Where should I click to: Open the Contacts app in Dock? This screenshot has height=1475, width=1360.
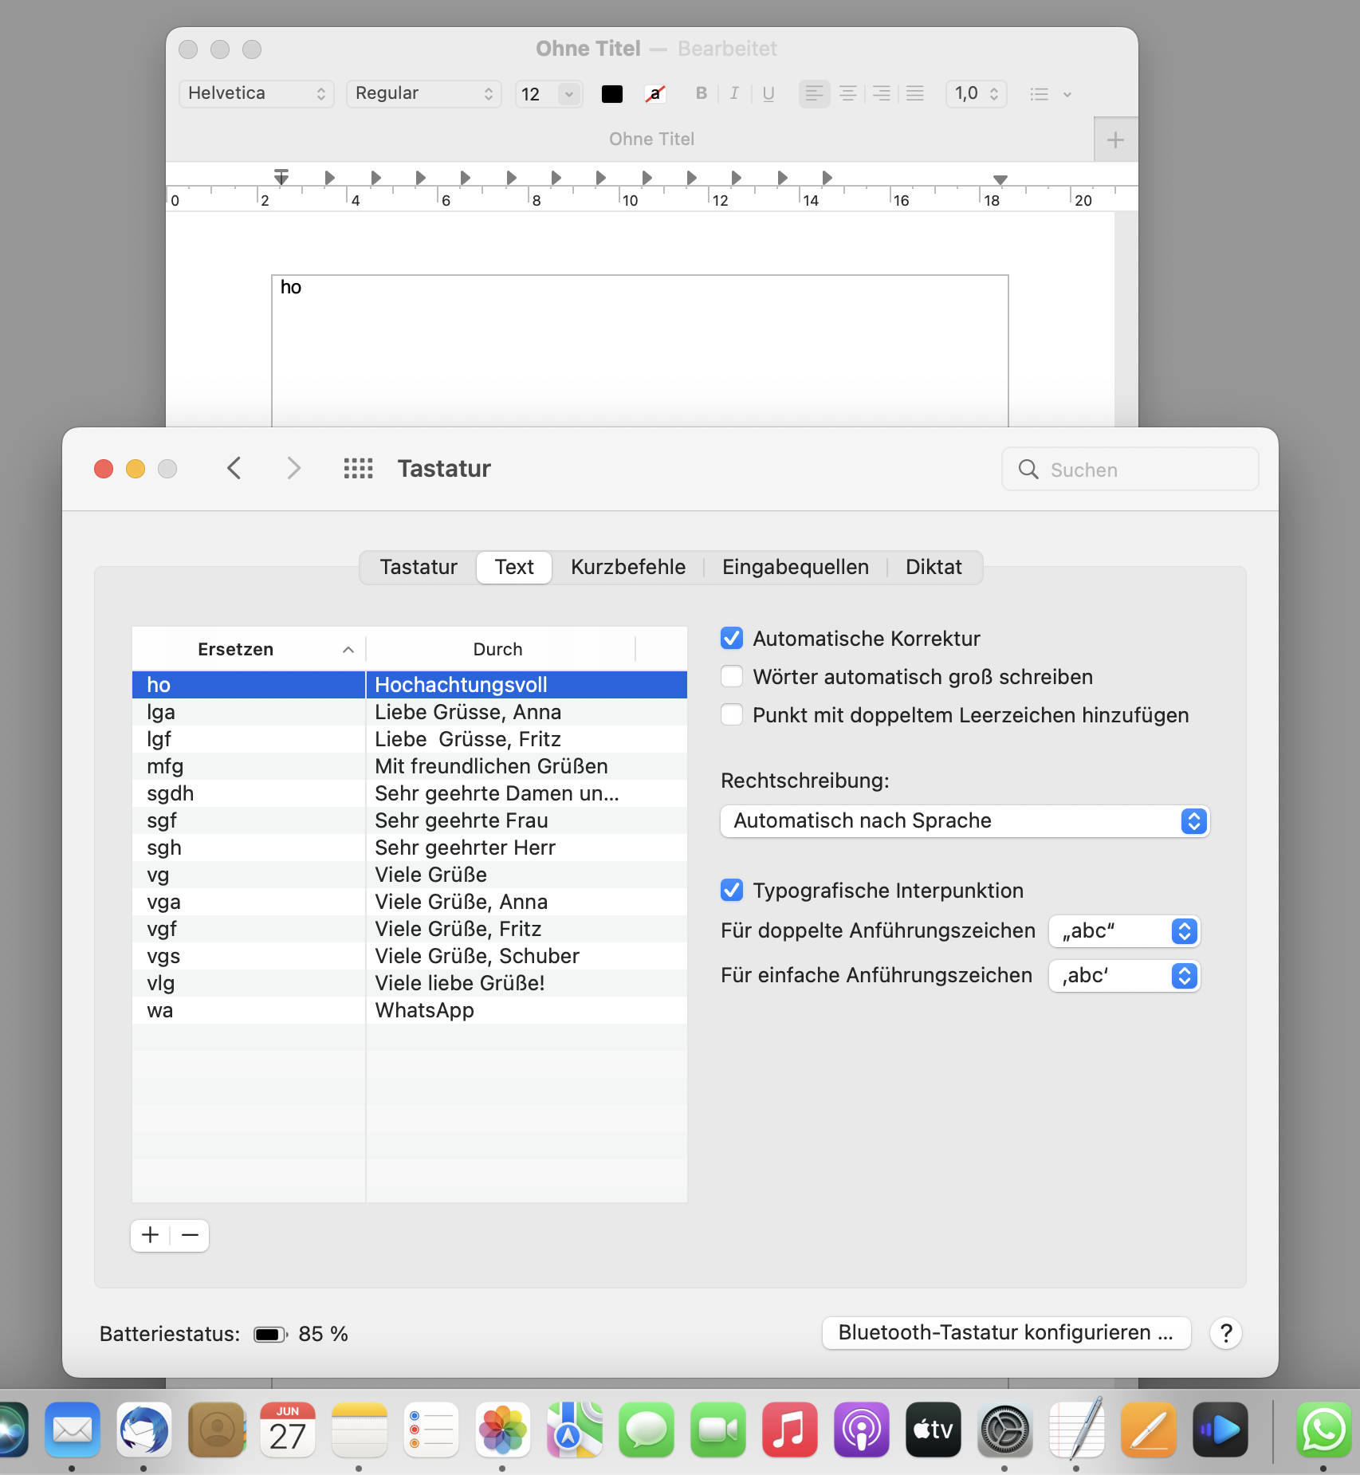click(x=216, y=1430)
